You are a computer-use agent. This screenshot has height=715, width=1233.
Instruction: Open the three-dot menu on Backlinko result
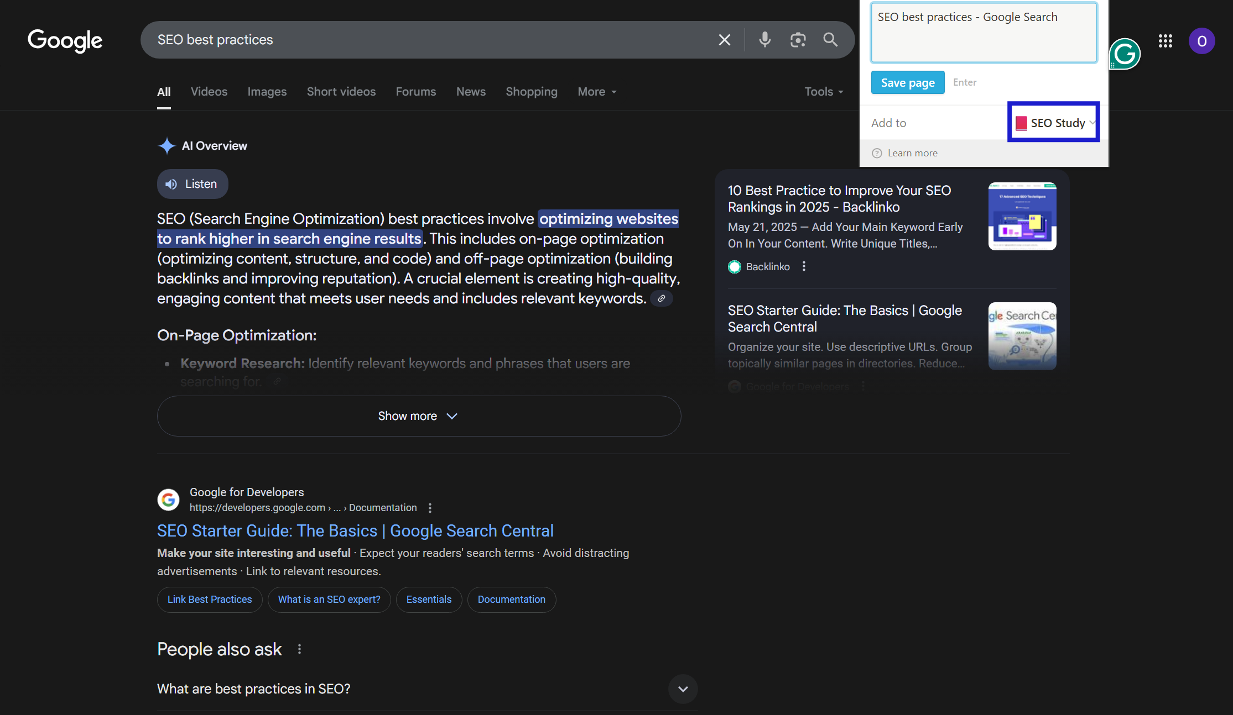[x=804, y=266]
